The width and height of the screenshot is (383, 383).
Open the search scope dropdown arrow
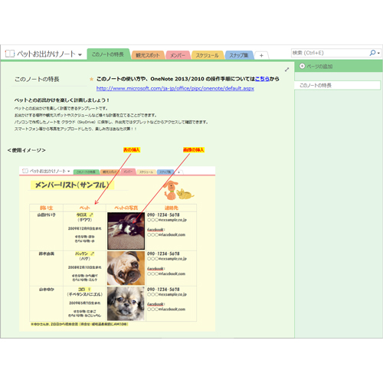pos(378,53)
